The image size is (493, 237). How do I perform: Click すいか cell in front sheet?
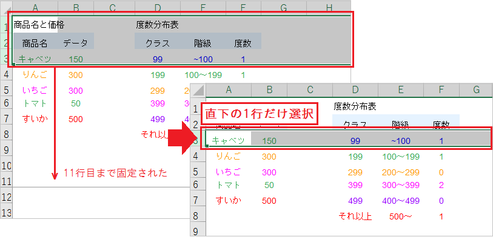click(228, 200)
